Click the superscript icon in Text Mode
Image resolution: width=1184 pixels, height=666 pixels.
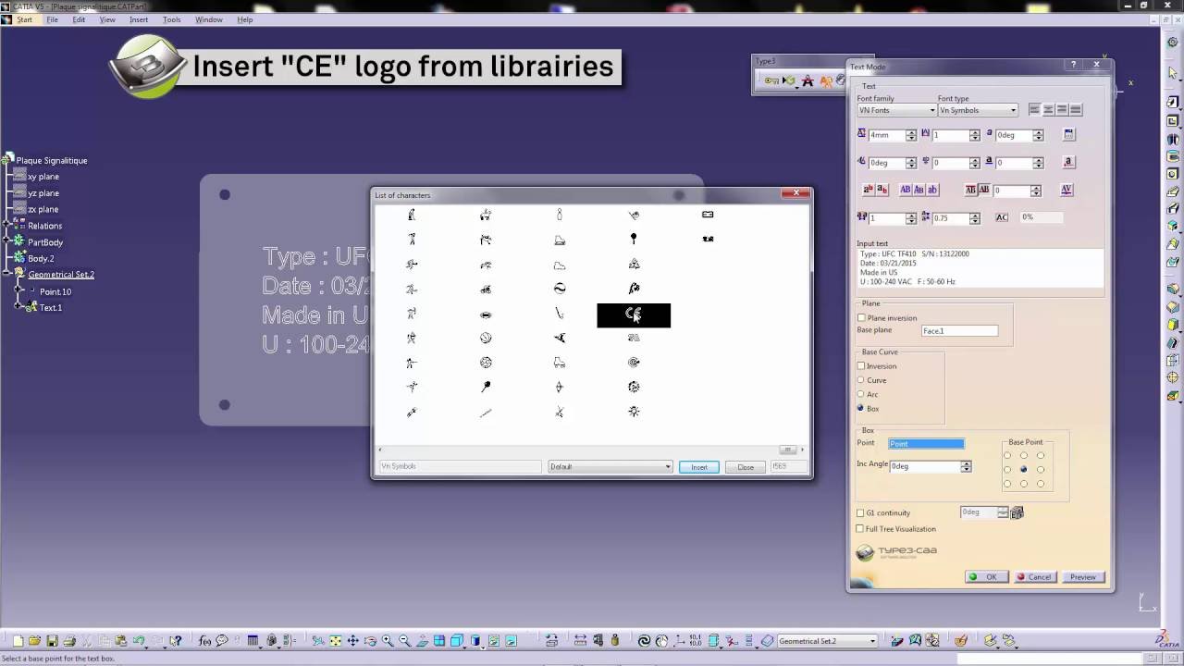(x=868, y=190)
